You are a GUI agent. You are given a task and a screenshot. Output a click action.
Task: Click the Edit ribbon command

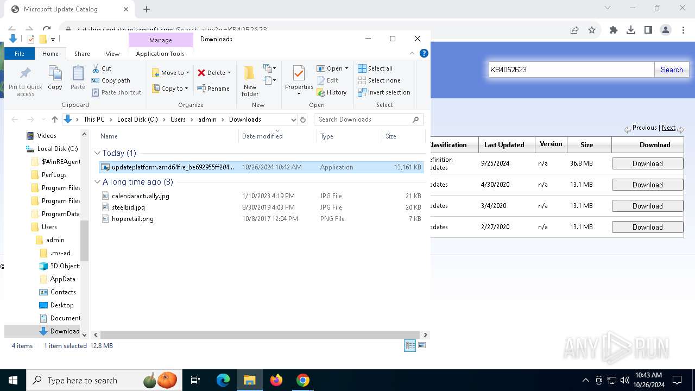click(x=327, y=80)
